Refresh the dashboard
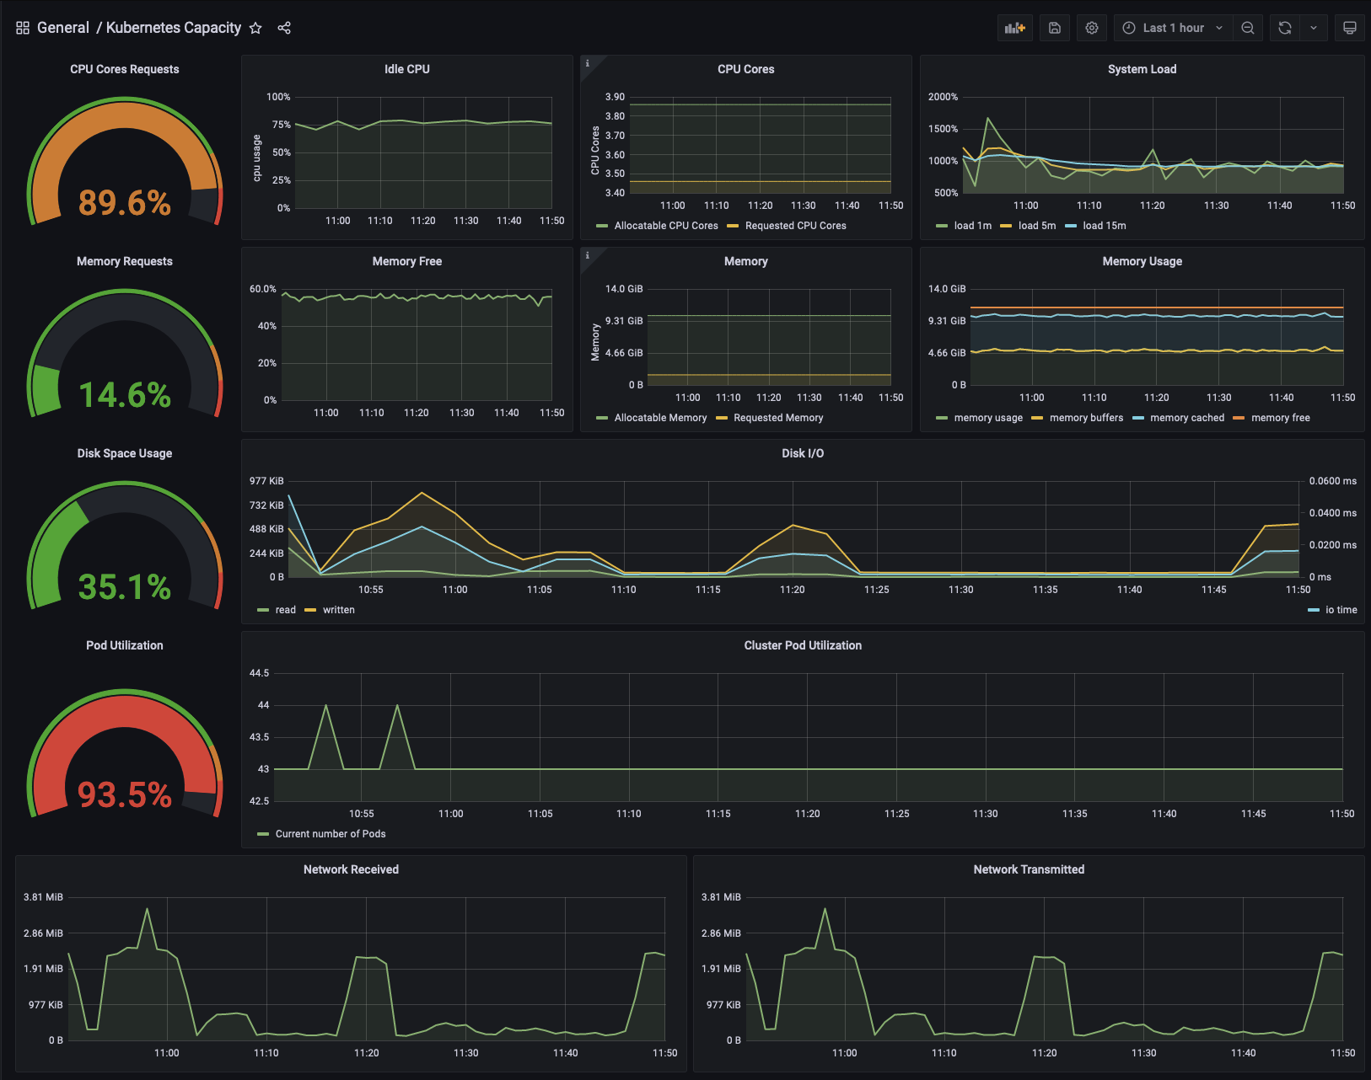The width and height of the screenshot is (1371, 1080). [1284, 28]
